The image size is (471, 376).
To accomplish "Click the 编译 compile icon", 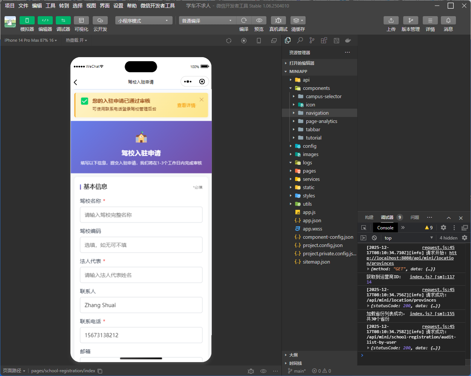I will 243,20.
